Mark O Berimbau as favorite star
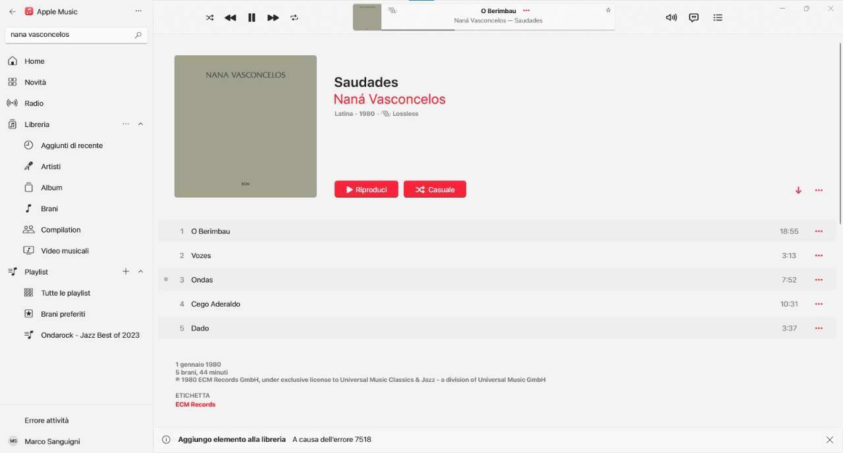Image resolution: width=843 pixels, height=453 pixels. tap(608, 11)
